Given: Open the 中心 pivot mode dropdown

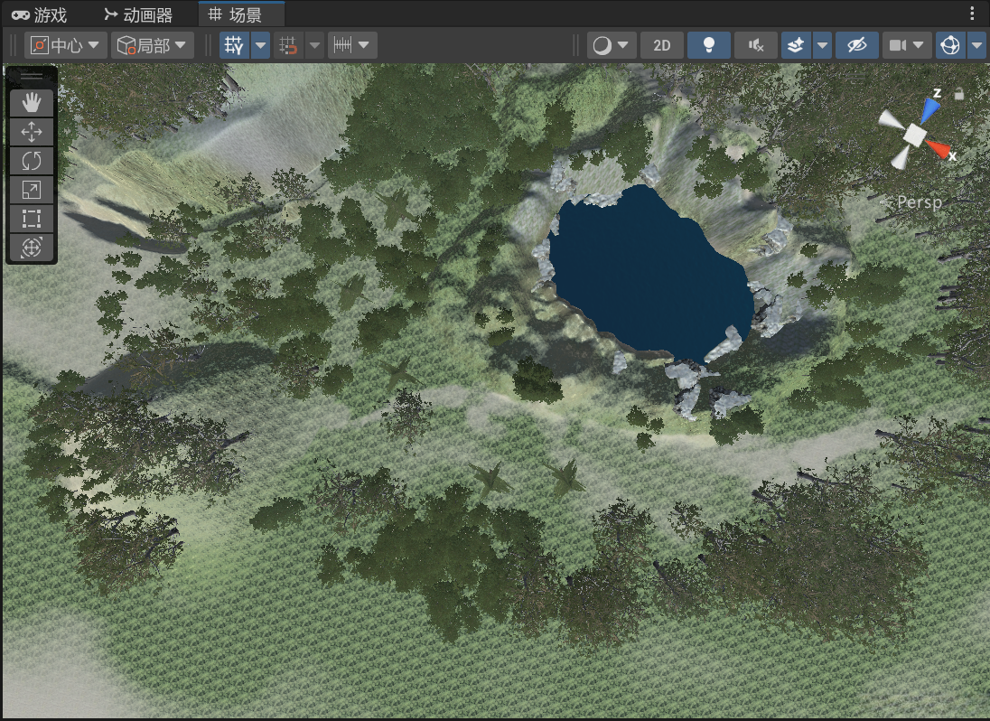Looking at the screenshot, I should pyautogui.click(x=66, y=45).
